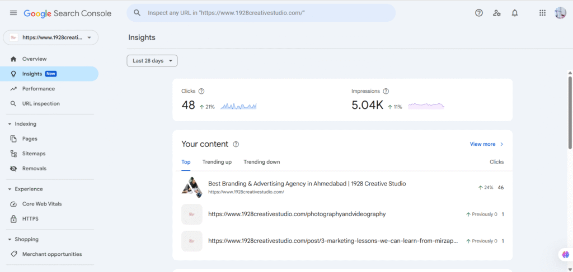Click the Insights page heading
The image size is (573, 272).
point(142,37)
